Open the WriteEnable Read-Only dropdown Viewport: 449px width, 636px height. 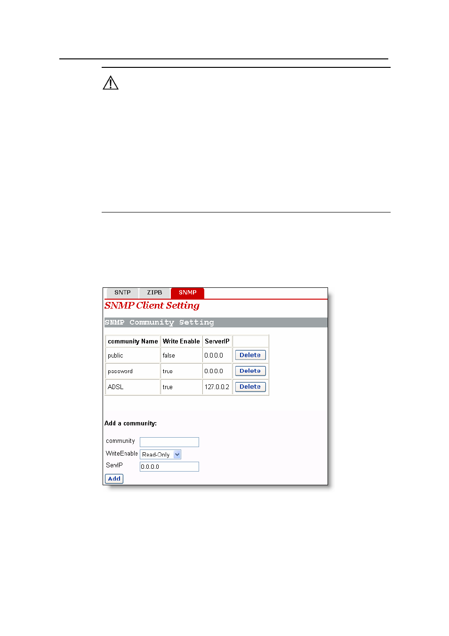pyautogui.click(x=160, y=455)
